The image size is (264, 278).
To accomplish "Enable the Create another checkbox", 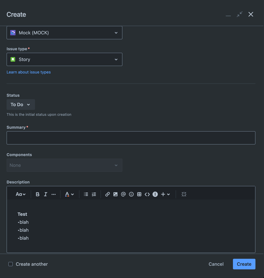I will (11, 264).
